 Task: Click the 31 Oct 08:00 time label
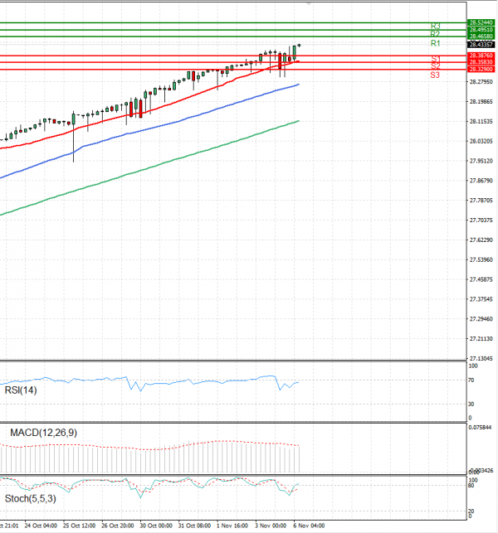pos(194,526)
